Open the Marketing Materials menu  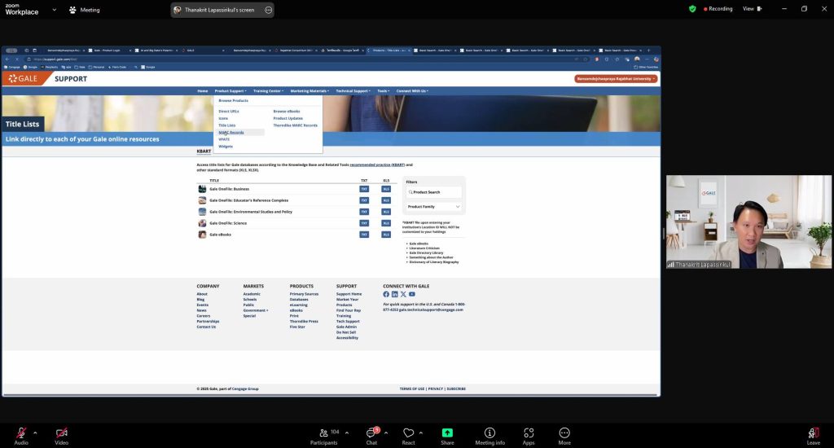(x=309, y=91)
